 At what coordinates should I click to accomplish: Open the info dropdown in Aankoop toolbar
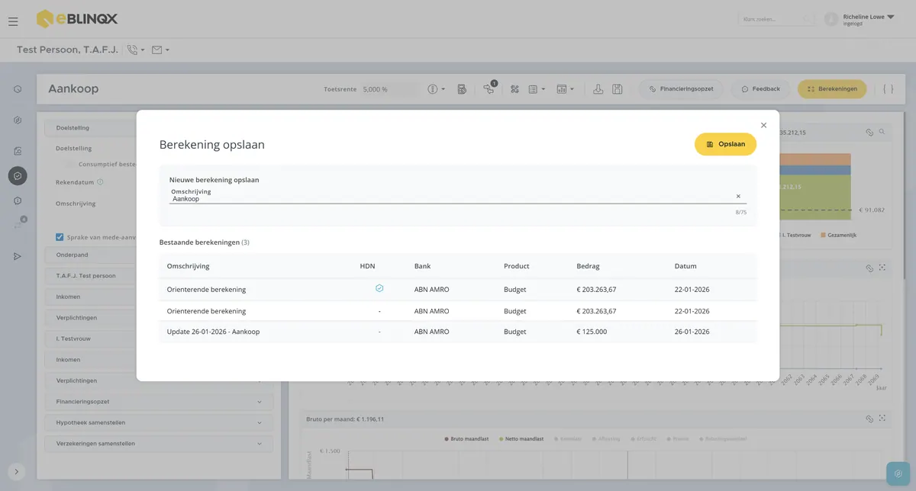(437, 89)
